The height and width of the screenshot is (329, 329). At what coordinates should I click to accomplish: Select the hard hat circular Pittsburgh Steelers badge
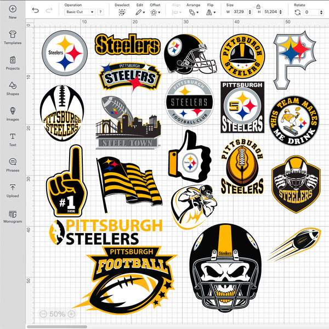(x=242, y=56)
